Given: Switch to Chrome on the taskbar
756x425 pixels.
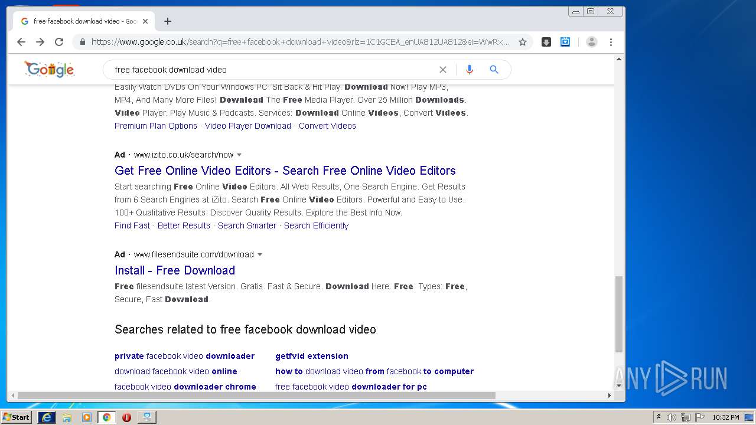Looking at the screenshot, I should click(x=107, y=417).
